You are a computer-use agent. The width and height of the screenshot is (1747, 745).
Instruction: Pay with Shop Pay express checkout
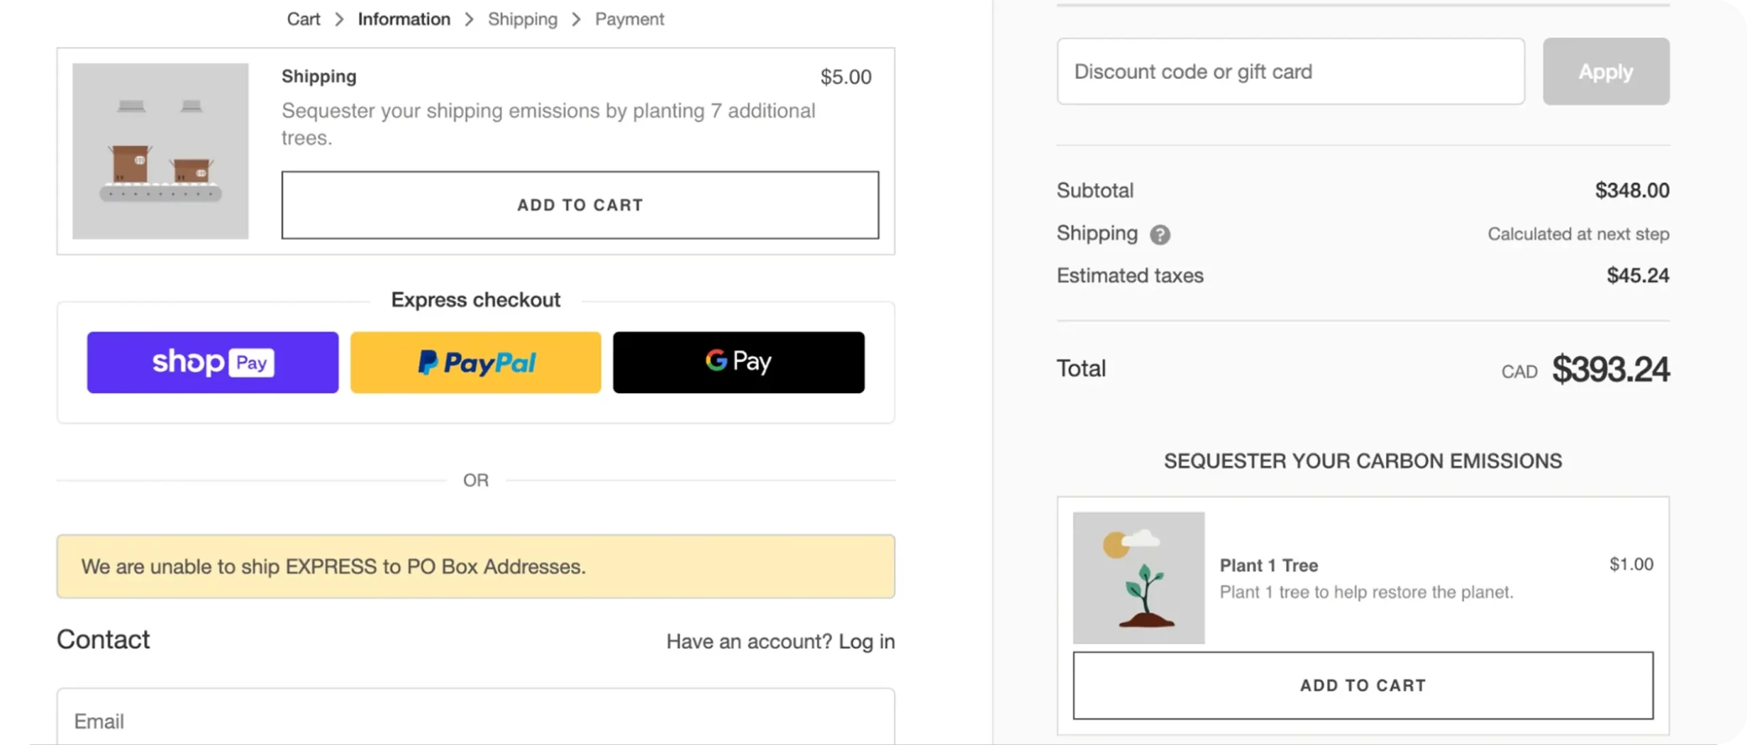pos(212,362)
